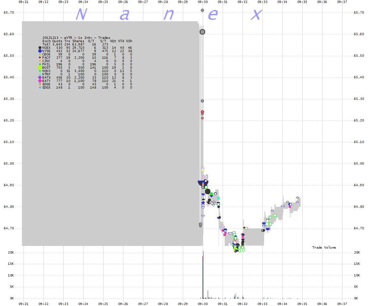The height and width of the screenshot is (306, 368).
Task: Click the BATS purple diamond legend marker
Action: pos(40,77)
